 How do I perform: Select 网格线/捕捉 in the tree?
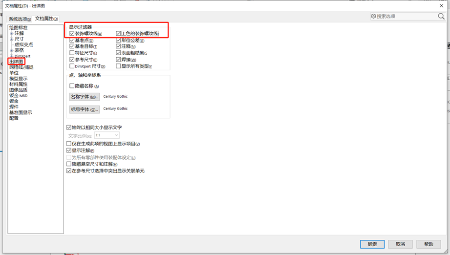point(21,67)
